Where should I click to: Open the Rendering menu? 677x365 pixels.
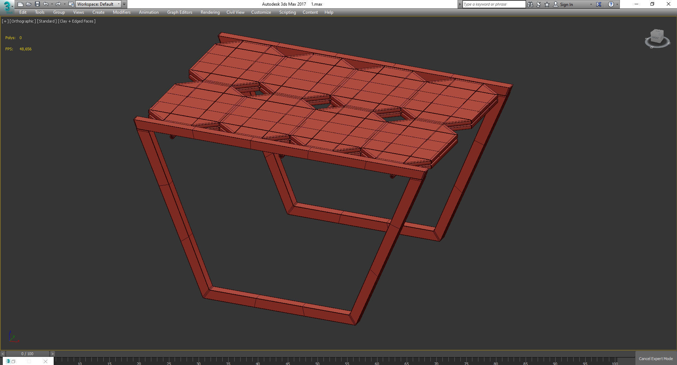click(x=210, y=12)
